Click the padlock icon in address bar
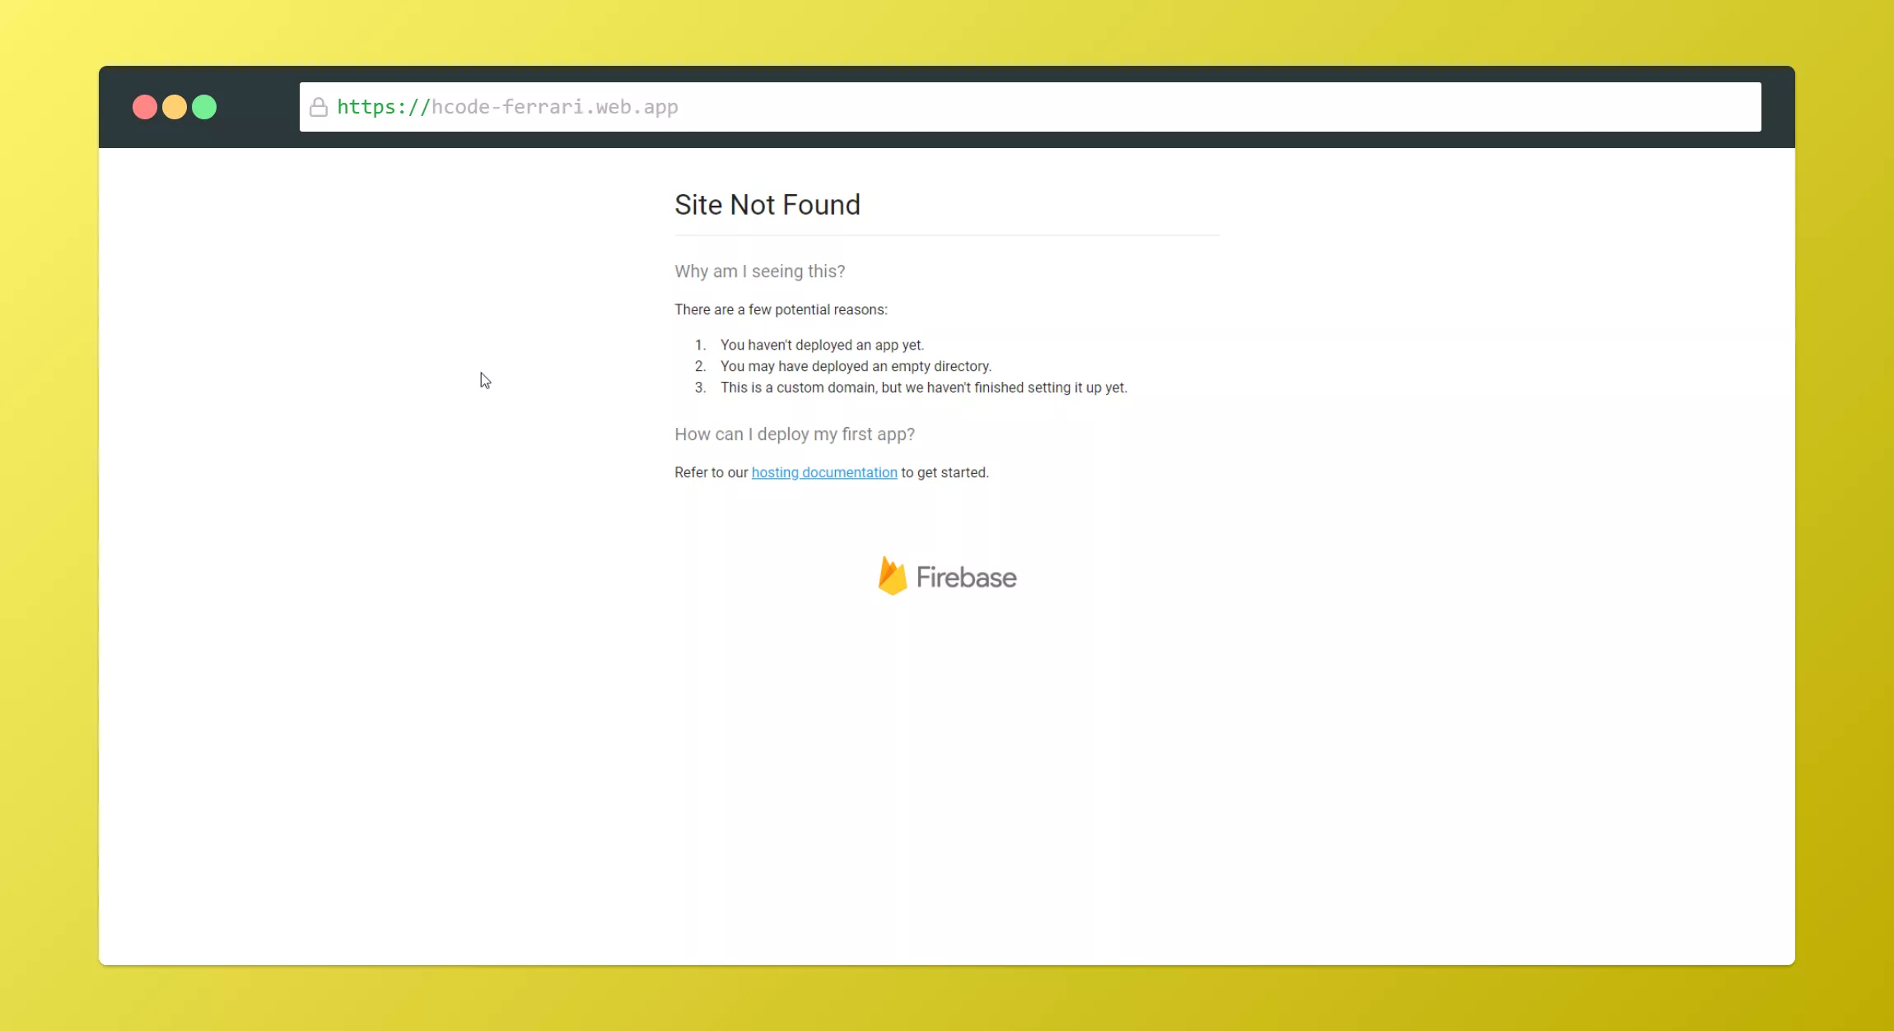 click(x=319, y=107)
